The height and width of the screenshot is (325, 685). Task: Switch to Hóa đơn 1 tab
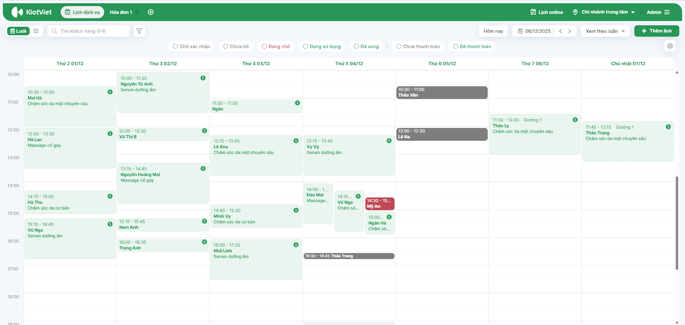tap(121, 12)
